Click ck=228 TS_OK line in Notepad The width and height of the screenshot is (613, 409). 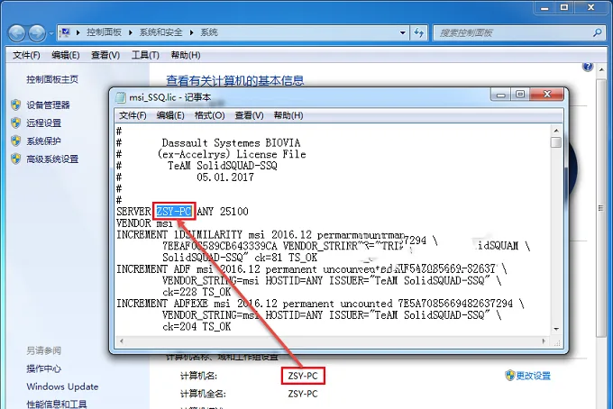tap(197, 292)
